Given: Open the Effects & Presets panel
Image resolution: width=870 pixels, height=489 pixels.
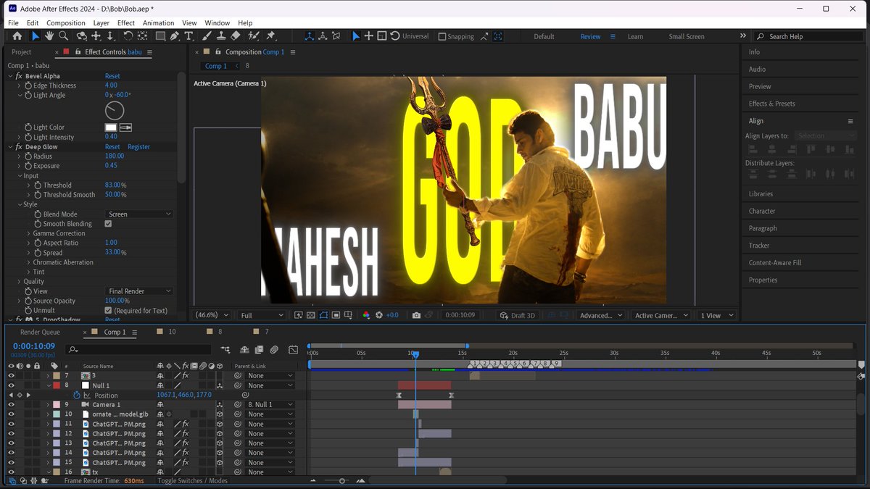Looking at the screenshot, I should tap(772, 104).
